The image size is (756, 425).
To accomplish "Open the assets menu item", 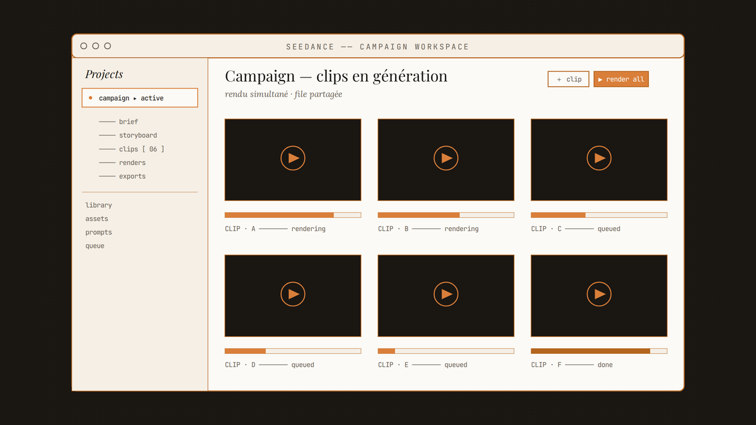I will (97, 219).
